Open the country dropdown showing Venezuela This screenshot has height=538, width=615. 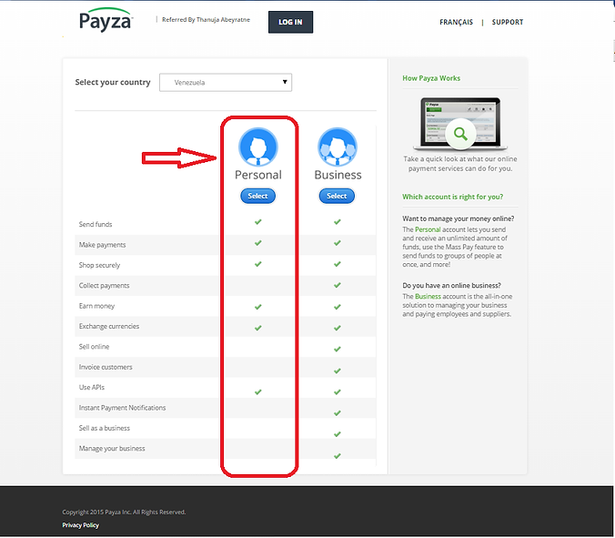[x=226, y=83]
